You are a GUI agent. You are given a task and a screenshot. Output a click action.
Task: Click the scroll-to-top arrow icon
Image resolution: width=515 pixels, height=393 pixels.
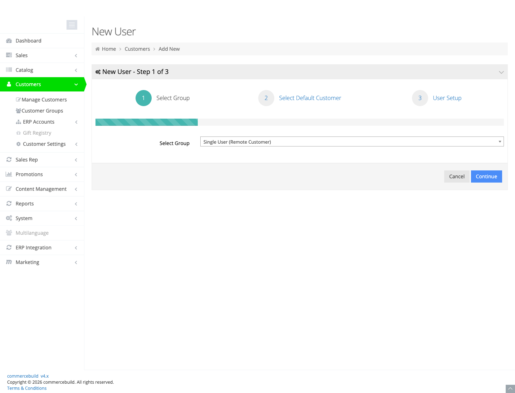click(510, 389)
